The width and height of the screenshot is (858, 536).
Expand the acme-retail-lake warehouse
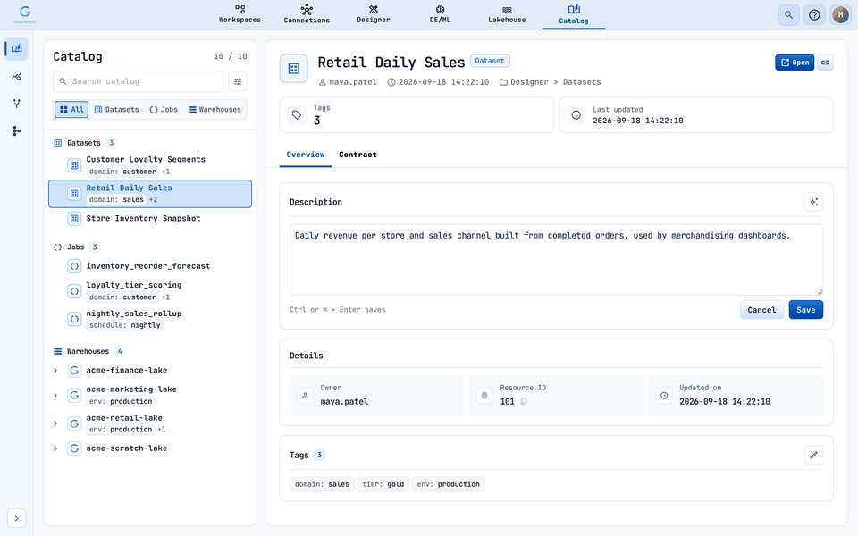coord(55,423)
